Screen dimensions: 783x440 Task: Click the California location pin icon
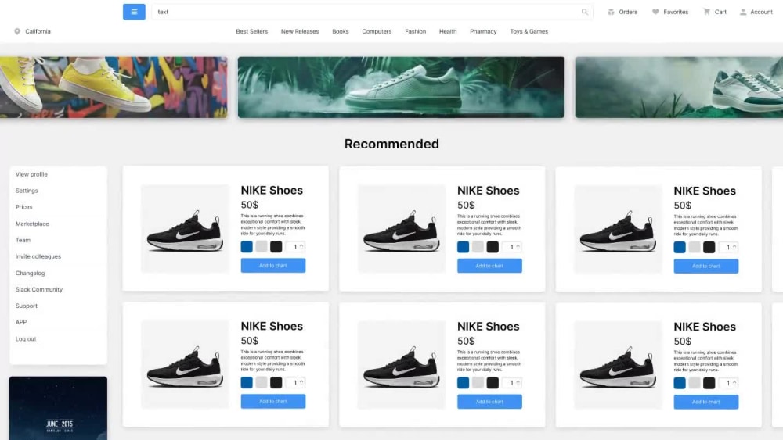tap(17, 31)
